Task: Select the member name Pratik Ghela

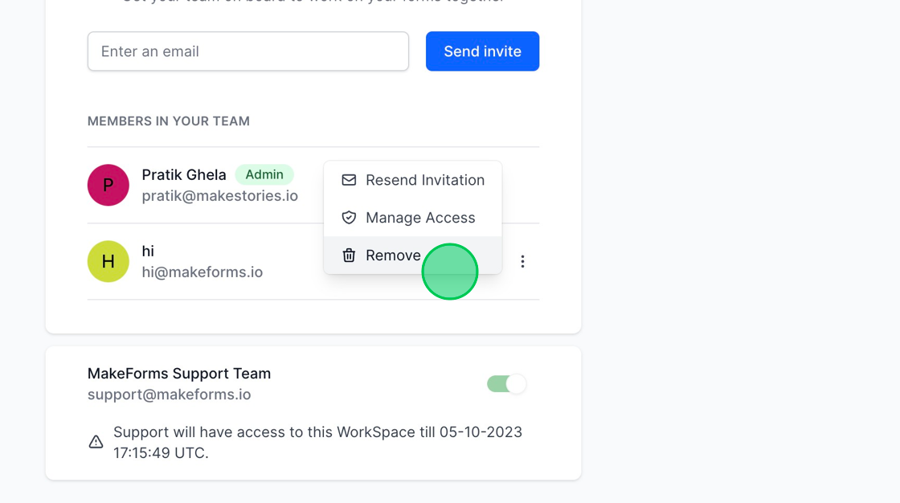Action: (x=184, y=174)
